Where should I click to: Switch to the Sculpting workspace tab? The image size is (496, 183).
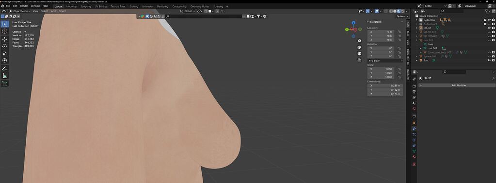[85, 6]
